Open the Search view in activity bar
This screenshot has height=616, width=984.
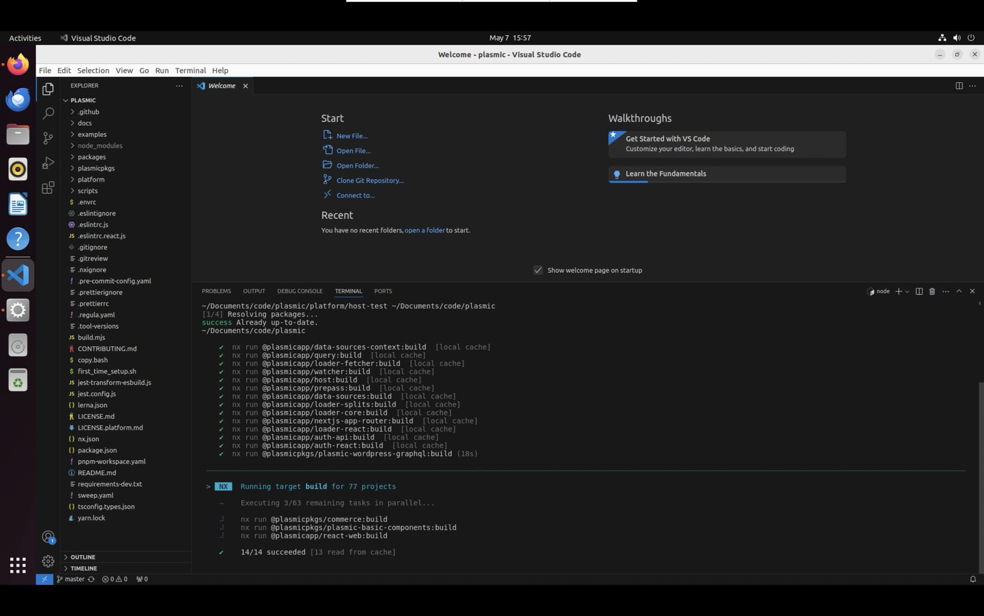(x=48, y=113)
